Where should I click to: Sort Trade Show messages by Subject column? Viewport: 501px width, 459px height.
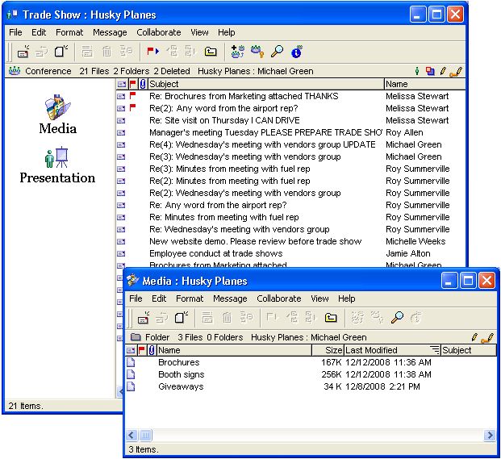pyautogui.click(x=265, y=84)
